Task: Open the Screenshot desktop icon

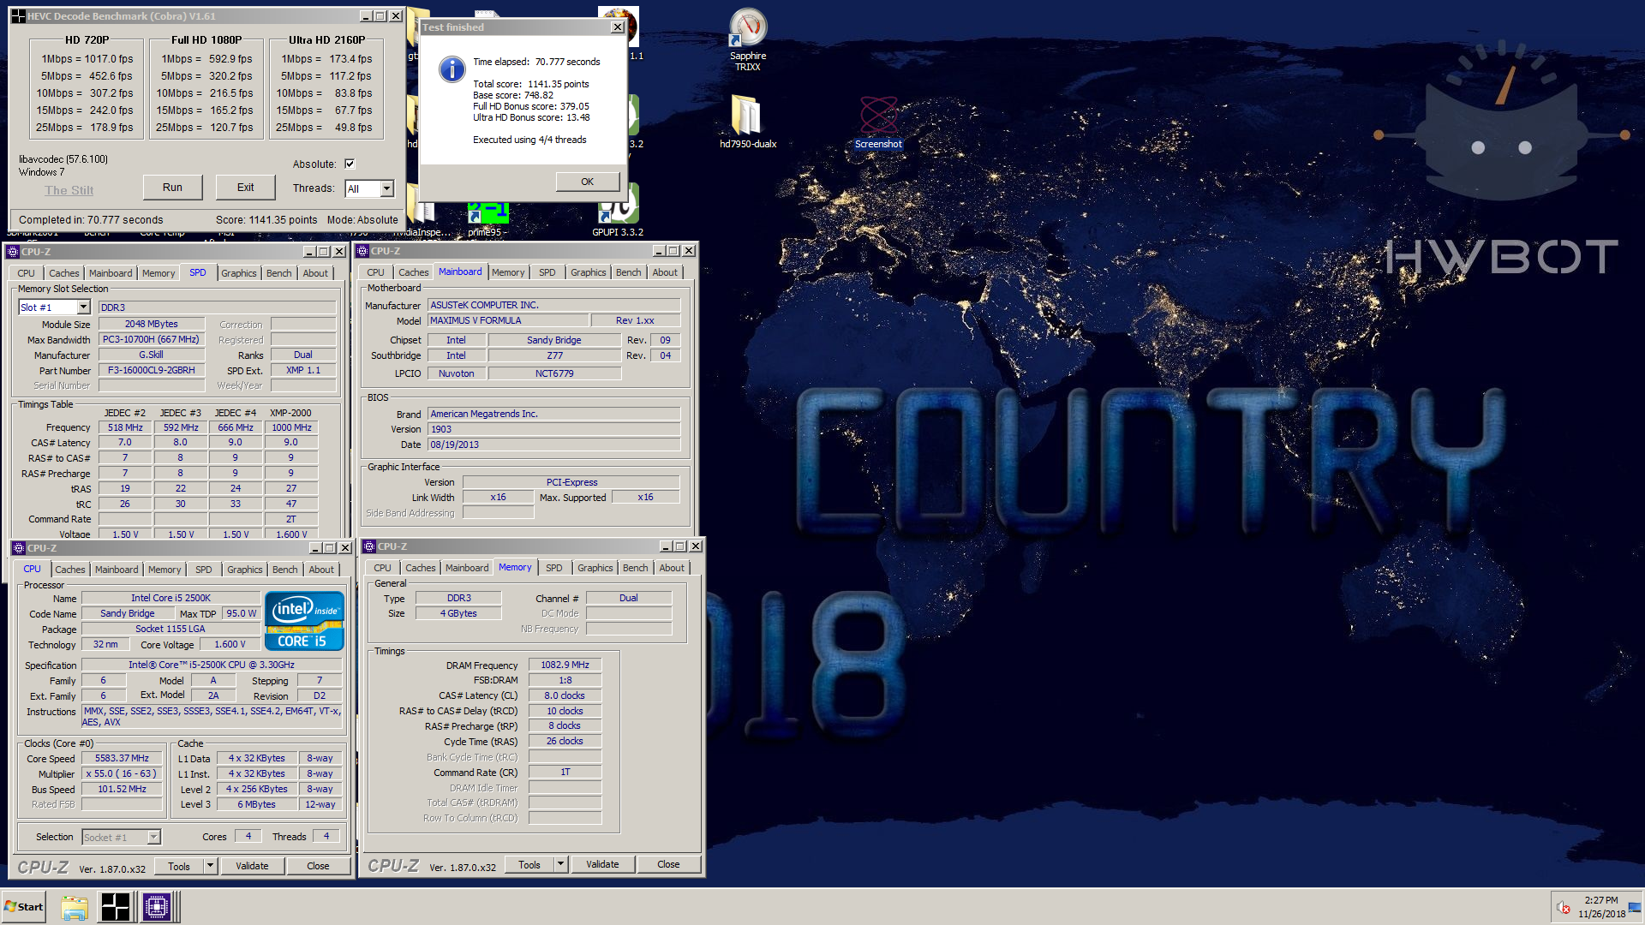Action: coord(878,121)
